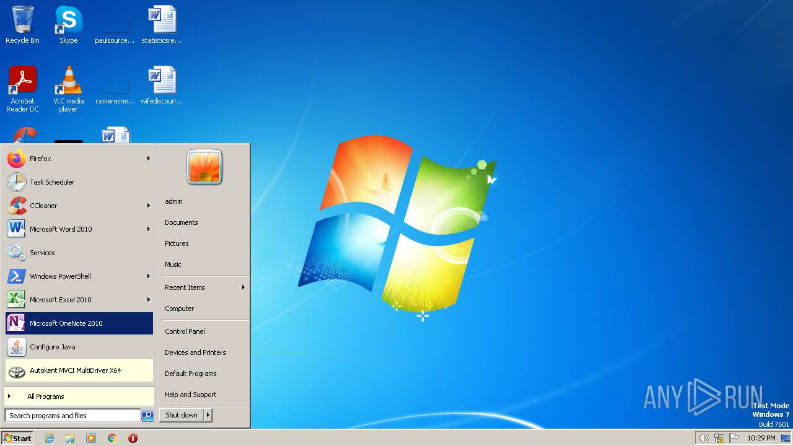Open shut down options arrow

coord(208,416)
